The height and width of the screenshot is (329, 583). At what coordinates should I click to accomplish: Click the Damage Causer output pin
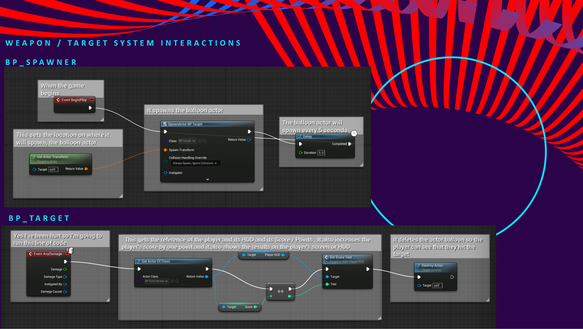click(65, 292)
